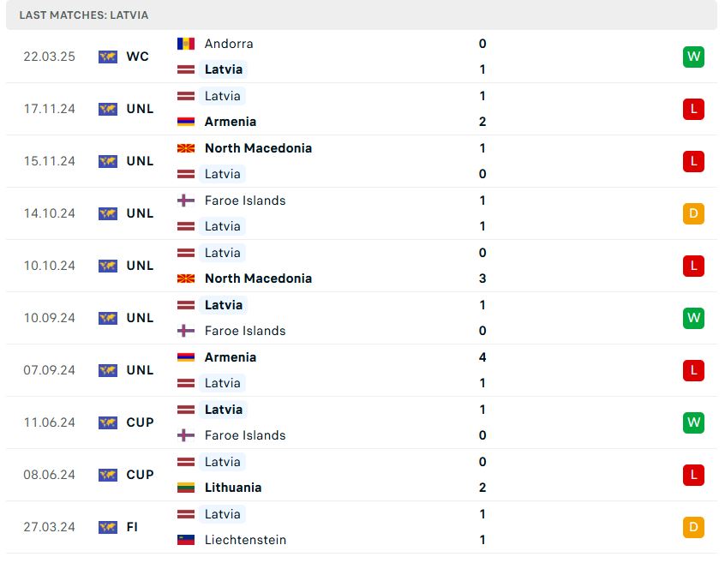
Task: Click the orange D badge for 14.10.24 match
Action: point(693,213)
